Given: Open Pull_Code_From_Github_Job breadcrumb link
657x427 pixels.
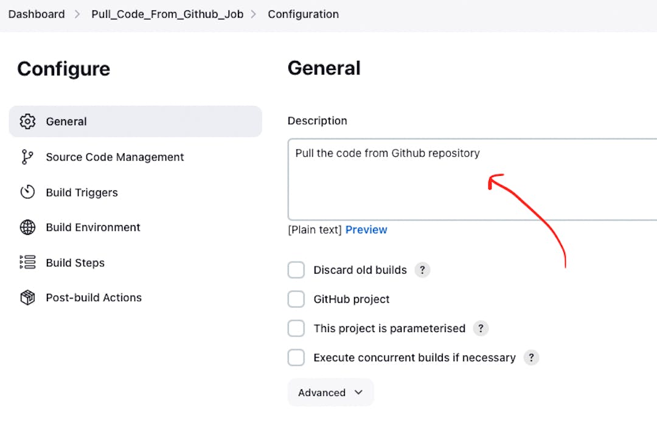Looking at the screenshot, I should 167,14.
